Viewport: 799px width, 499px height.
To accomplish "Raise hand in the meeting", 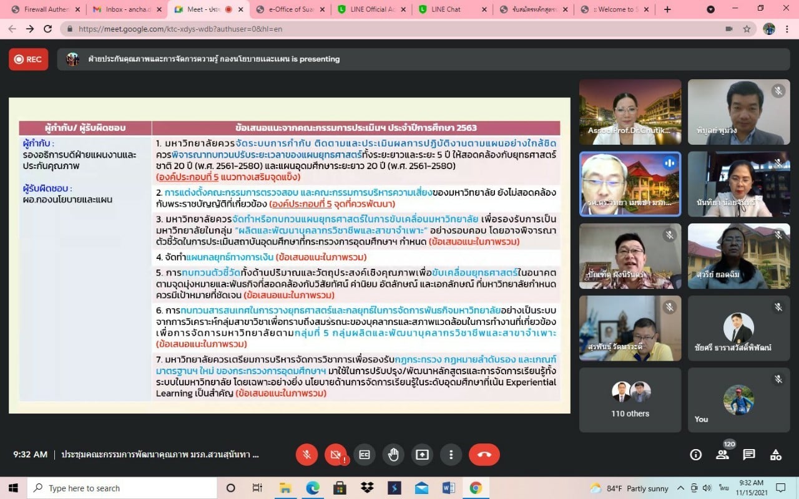I will click(x=393, y=455).
